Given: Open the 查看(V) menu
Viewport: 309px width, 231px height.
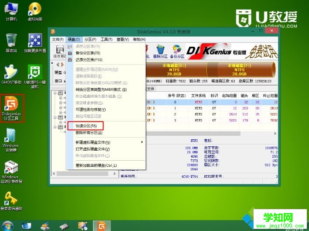Looking at the screenshot, I should click(x=123, y=40).
